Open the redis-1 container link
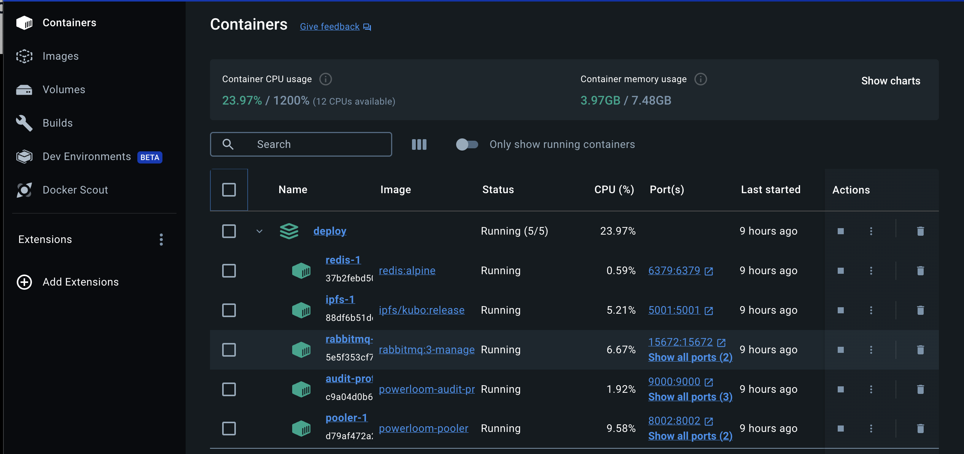 click(x=343, y=260)
